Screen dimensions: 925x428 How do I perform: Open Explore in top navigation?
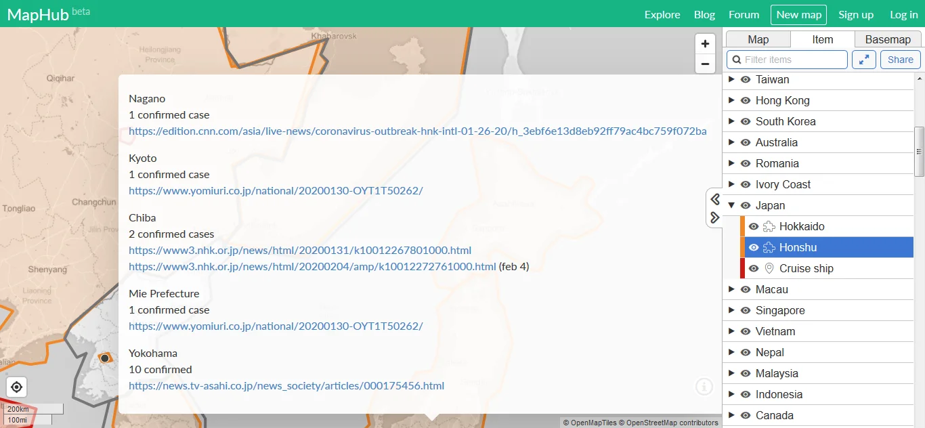coord(662,14)
